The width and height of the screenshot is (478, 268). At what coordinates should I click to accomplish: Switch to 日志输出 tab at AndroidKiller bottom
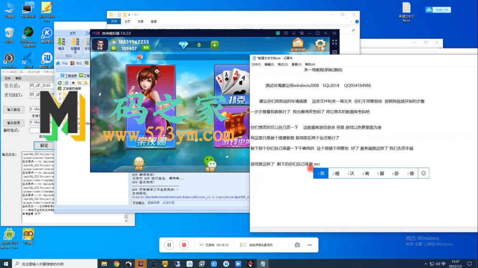coord(138,203)
